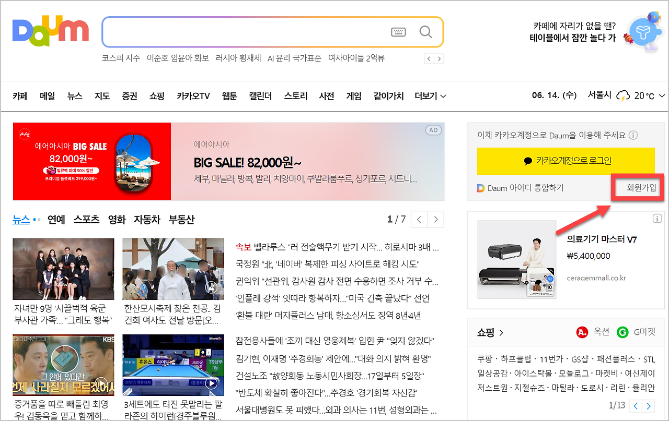Open the family portrait news thumbnail

(x=63, y=269)
